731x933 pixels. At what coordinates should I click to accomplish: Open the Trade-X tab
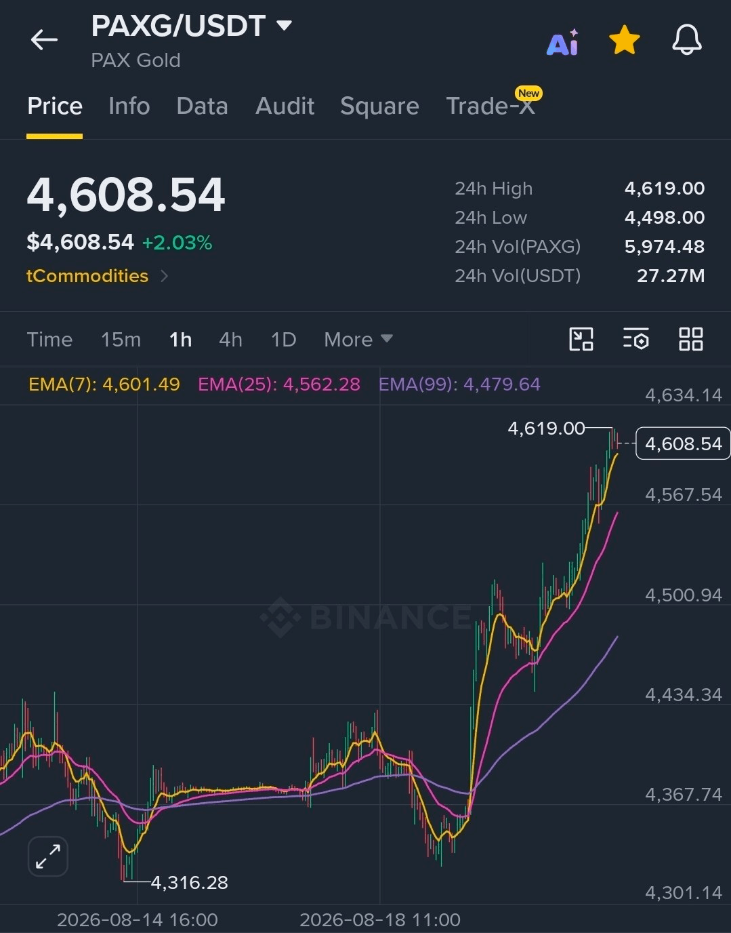490,106
